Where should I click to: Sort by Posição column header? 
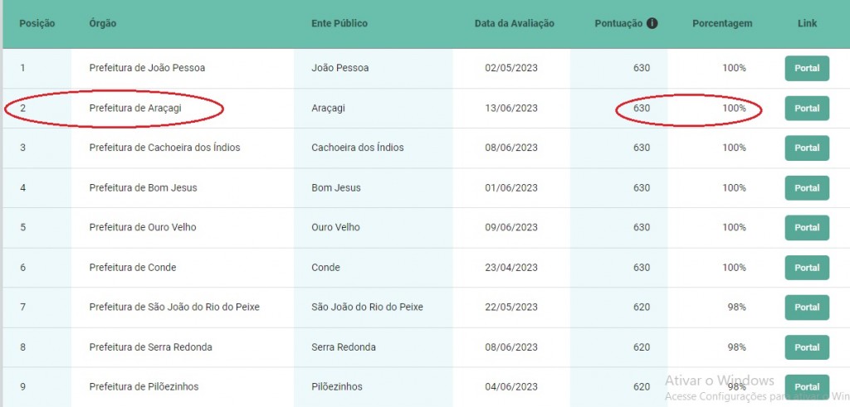click(x=37, y=23)
